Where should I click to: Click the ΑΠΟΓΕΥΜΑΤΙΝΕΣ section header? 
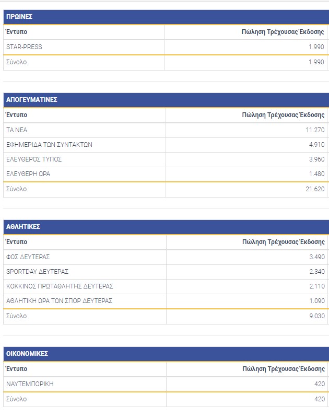click(31, 99)
